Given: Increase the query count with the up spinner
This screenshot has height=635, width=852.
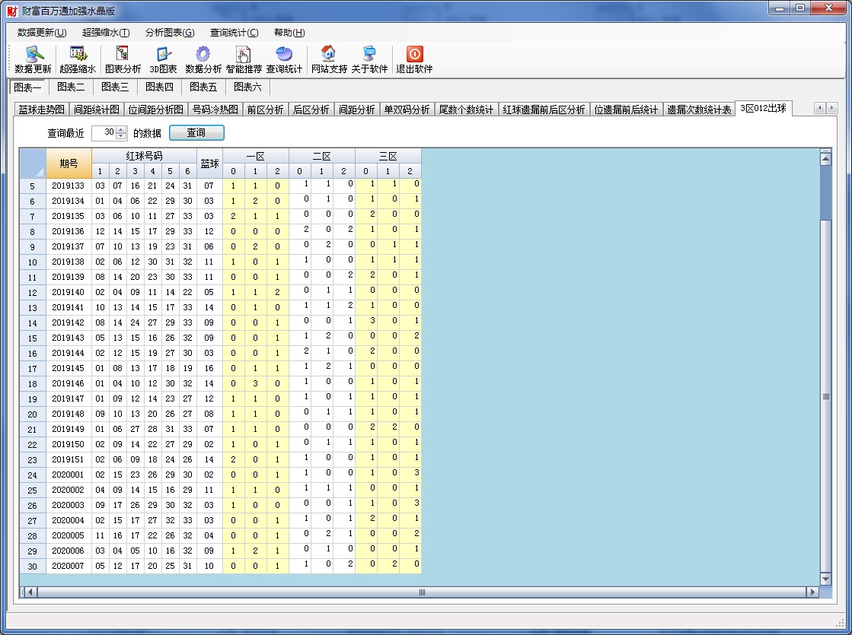Looking at the screenshot, I should pyautogui.click(x=120, y=129).
